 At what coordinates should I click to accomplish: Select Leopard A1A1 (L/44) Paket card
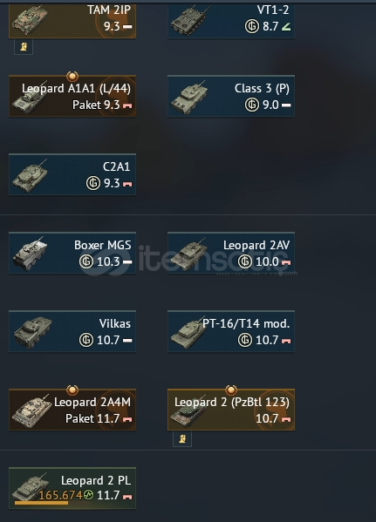pos(72,96)
